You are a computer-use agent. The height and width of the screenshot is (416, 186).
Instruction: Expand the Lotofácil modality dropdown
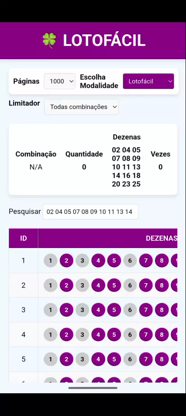coord(148,81)
